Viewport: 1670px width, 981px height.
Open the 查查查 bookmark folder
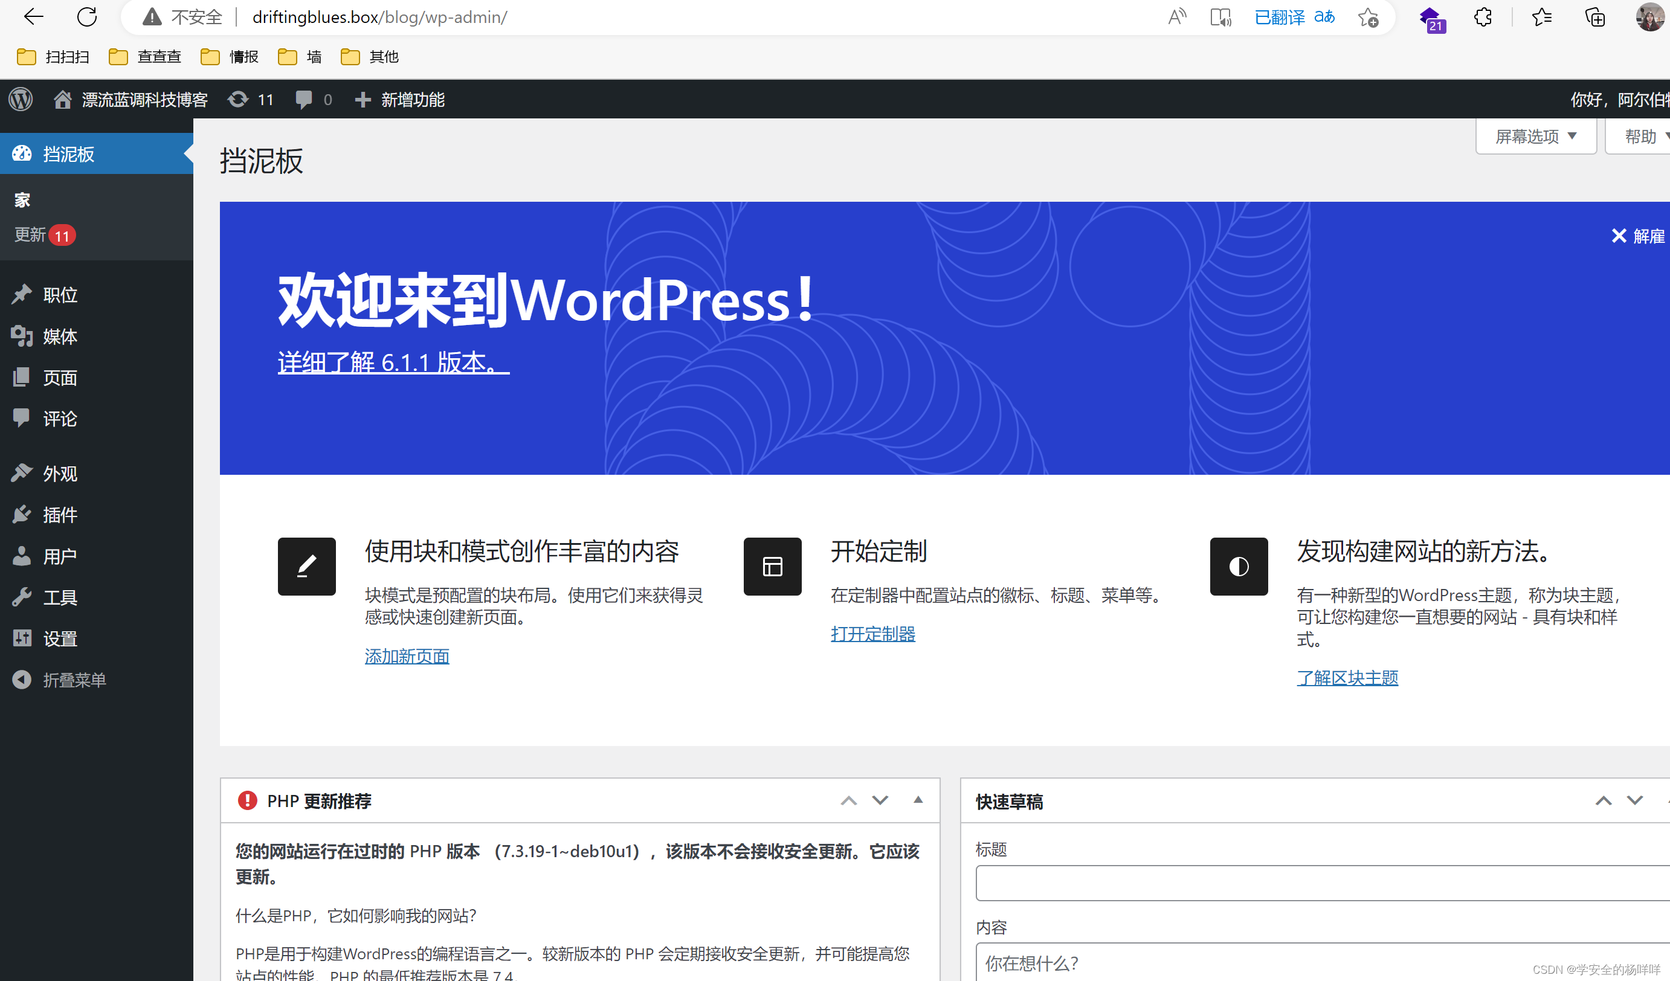pos(145,57)
